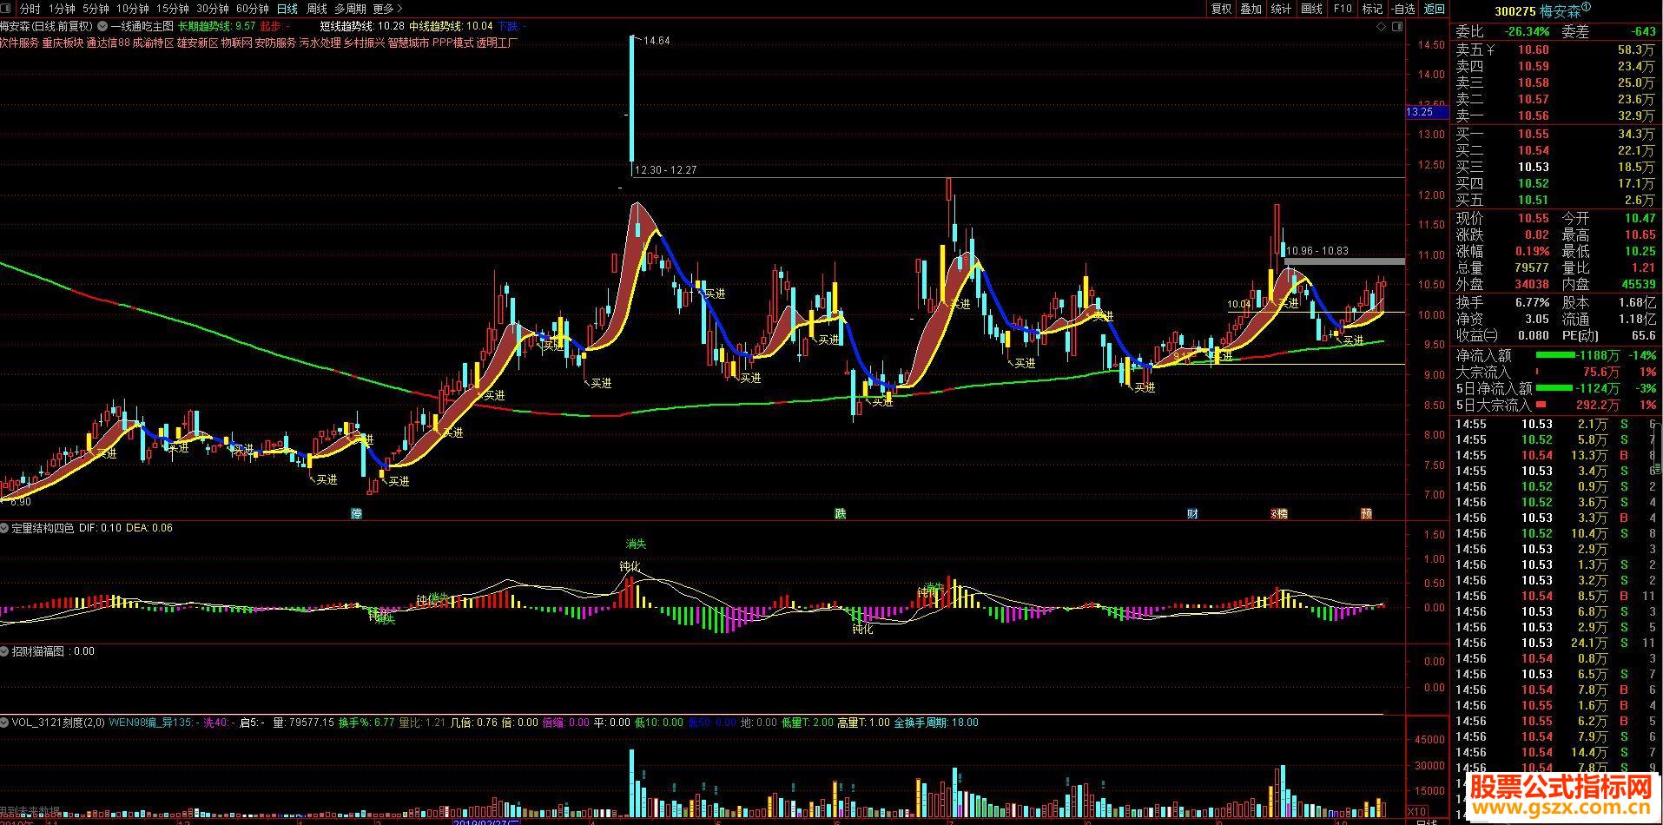
Task: Click the 停 event marker on timeline
Action: click(356, 513)
